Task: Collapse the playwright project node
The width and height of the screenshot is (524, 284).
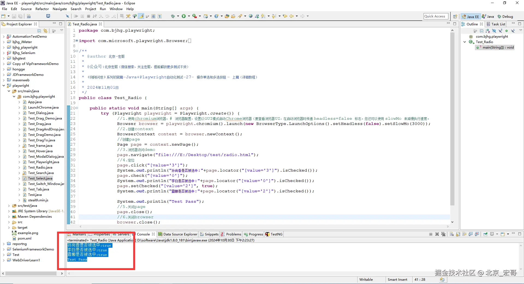Action: (4, 86)
